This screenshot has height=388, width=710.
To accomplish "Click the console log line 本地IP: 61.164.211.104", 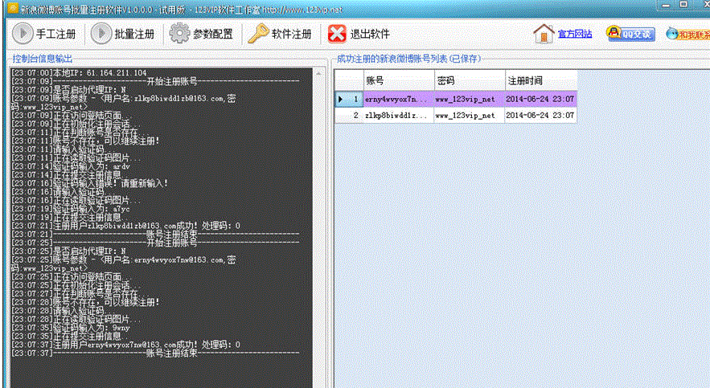I will (x=78, y=73).
